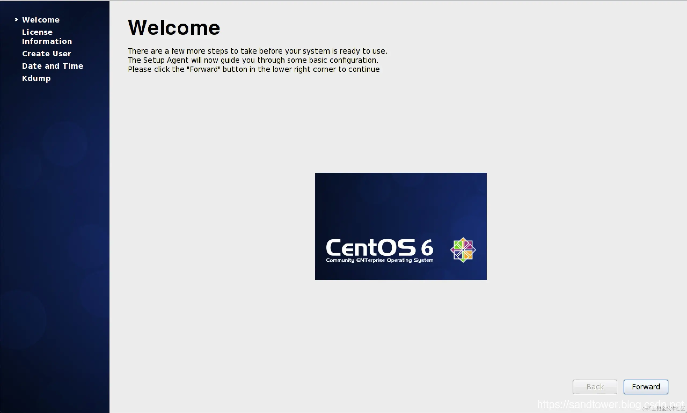Click the arrow marker beside Welcome

(x=16, y=20)
